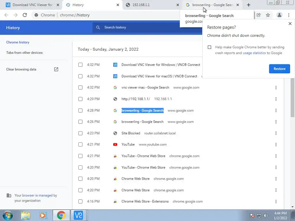Select checkbox for vnc viewer mac search
Screen dimensions: 295x221
coord(80,87)
